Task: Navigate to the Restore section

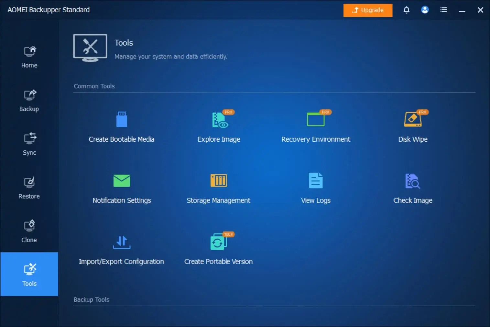Action: click(x=29, y=188)
